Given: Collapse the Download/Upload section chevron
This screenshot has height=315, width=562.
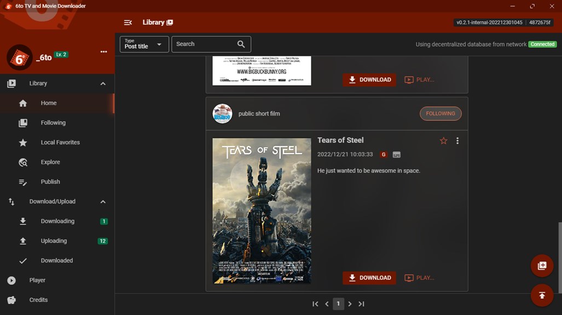Looking at the screenshot, I should tap(103, 202).
